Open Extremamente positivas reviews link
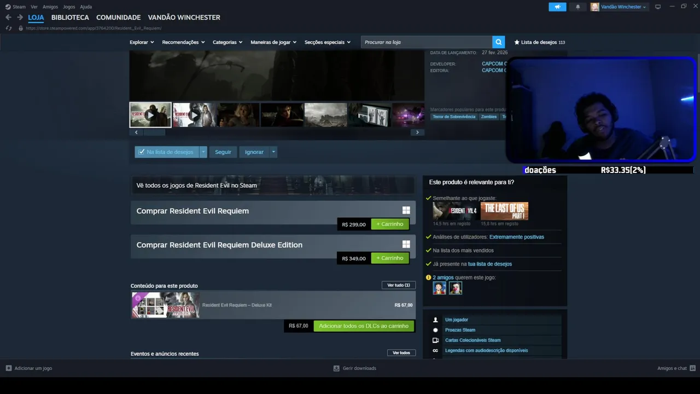This screenshot has width=700, height=394. (x=517, y=237)
